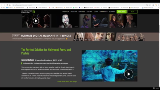Open the COMMUNITY menu item

[103, 12]
